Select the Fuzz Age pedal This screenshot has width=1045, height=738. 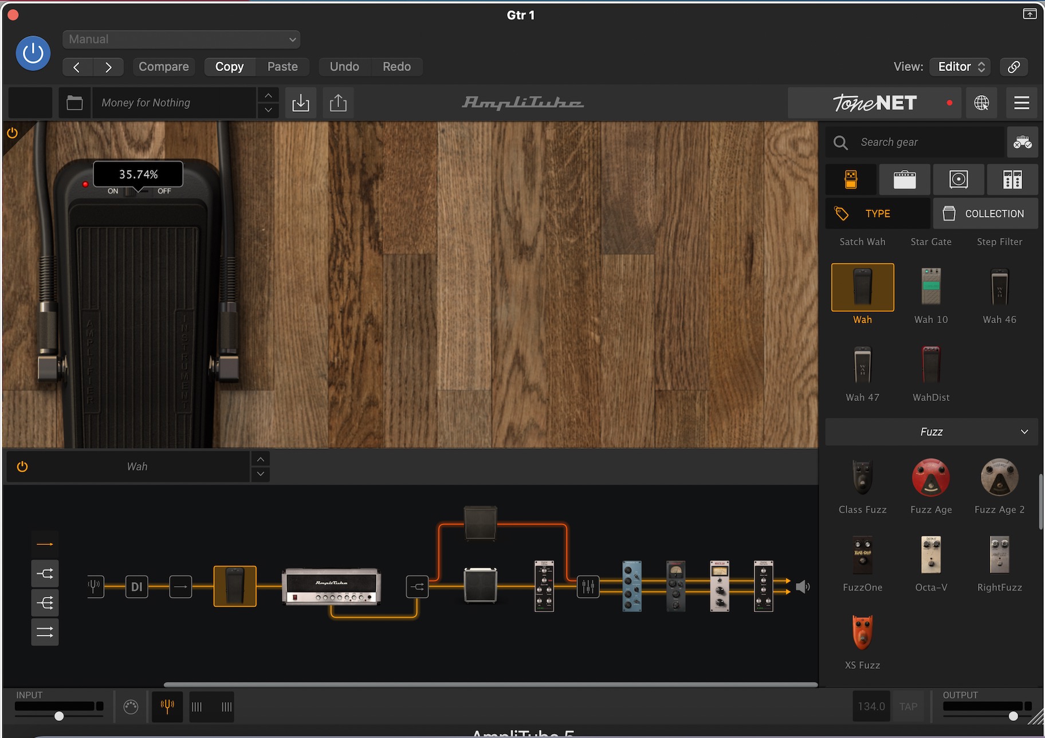(931, 477)
